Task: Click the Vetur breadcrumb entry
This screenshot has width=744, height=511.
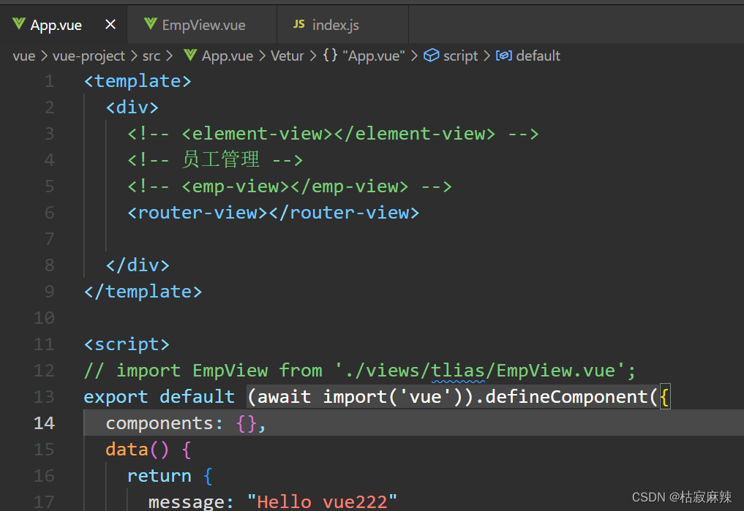Action: point(287,56)
